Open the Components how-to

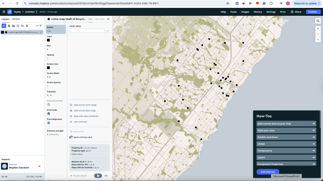(286, 151)
